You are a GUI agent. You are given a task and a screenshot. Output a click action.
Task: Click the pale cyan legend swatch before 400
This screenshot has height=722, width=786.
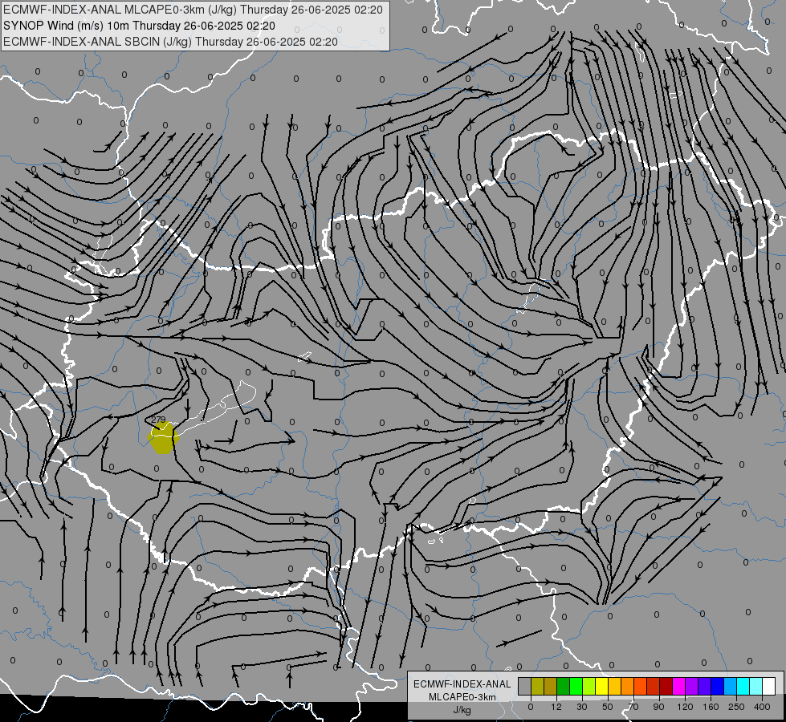[x=756, y=686]
